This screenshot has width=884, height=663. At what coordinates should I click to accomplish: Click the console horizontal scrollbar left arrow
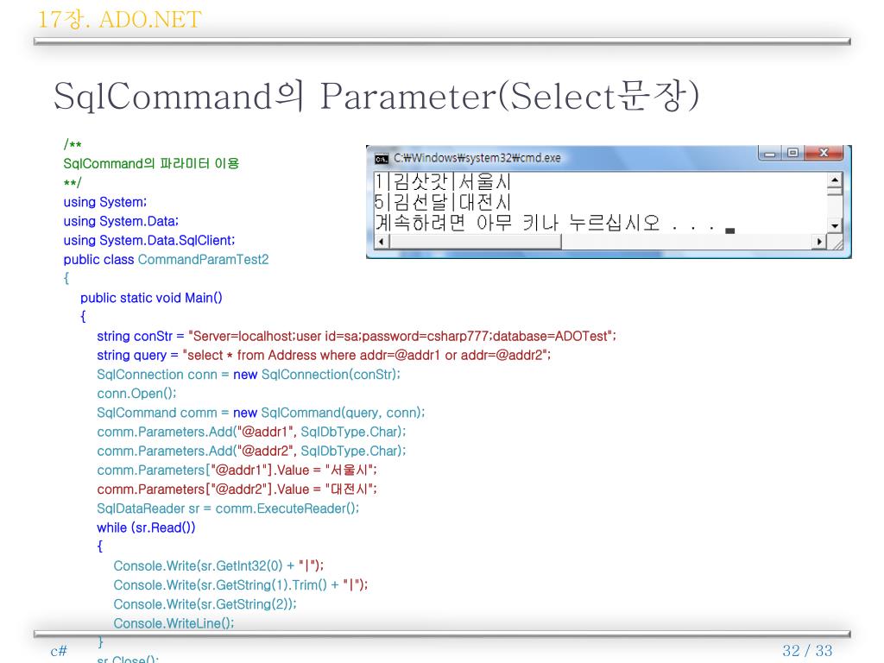tap(382, 242)
